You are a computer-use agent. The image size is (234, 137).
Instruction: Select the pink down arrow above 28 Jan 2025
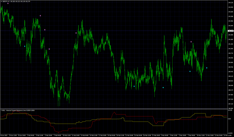click(x=8, y=3)
